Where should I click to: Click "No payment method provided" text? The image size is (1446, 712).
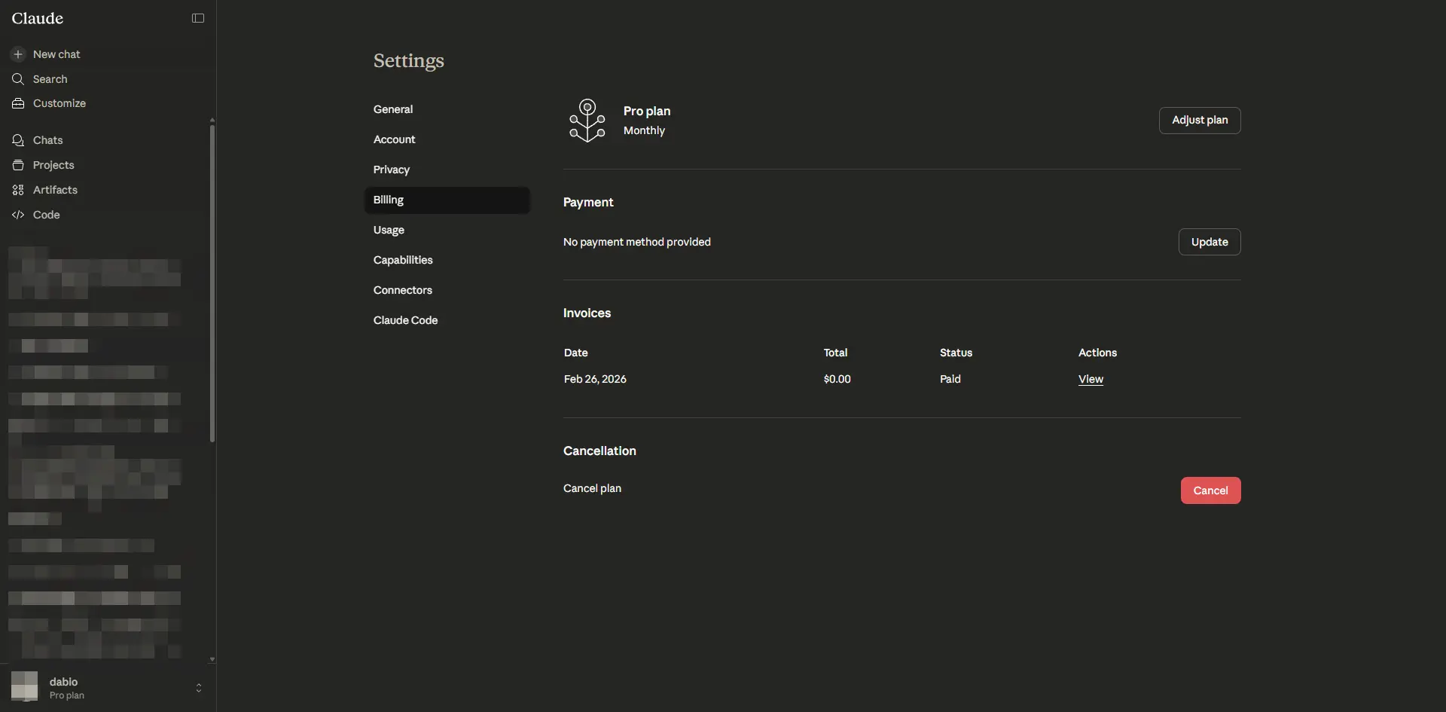coord(637,242)
